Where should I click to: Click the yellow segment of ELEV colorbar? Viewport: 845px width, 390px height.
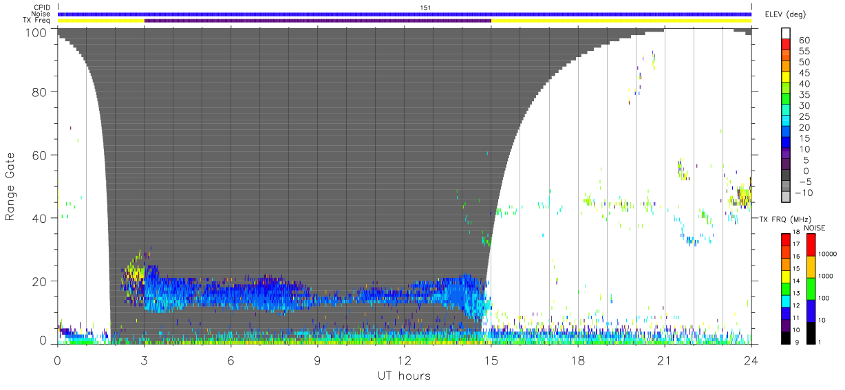click(787, 78)
